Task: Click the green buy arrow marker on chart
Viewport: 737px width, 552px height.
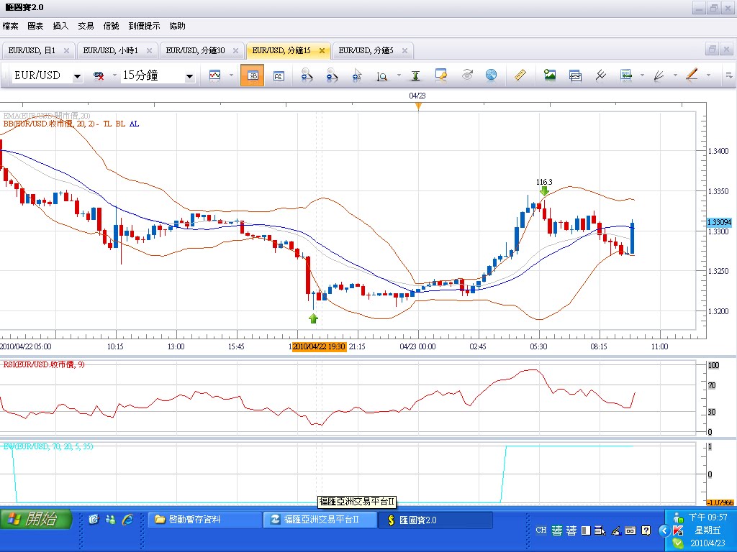Action: point(314,318)
